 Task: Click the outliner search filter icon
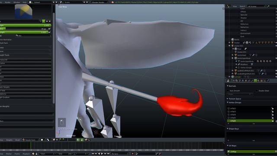(x=268, y=6)
